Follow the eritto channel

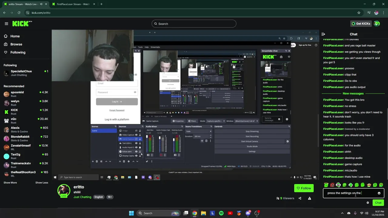[304, 188]
